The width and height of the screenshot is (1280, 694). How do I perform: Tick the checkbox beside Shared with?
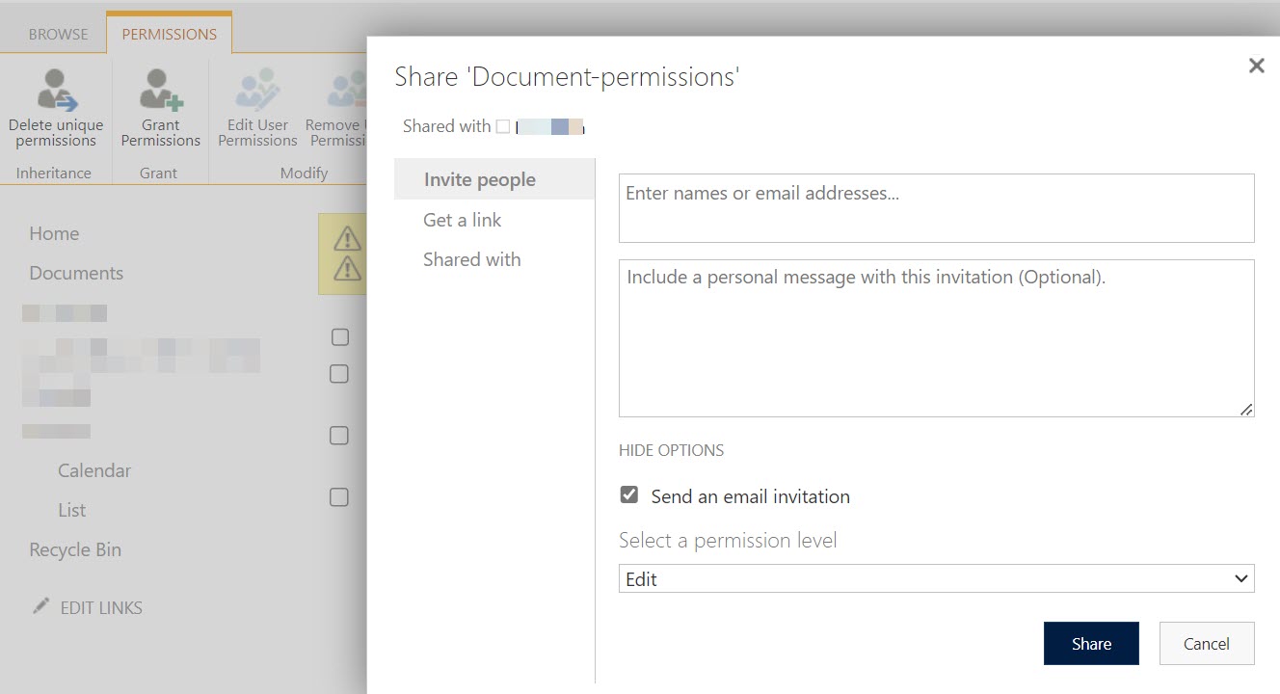point(502,124)
